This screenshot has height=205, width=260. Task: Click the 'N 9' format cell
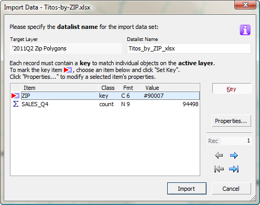(125, 104)
